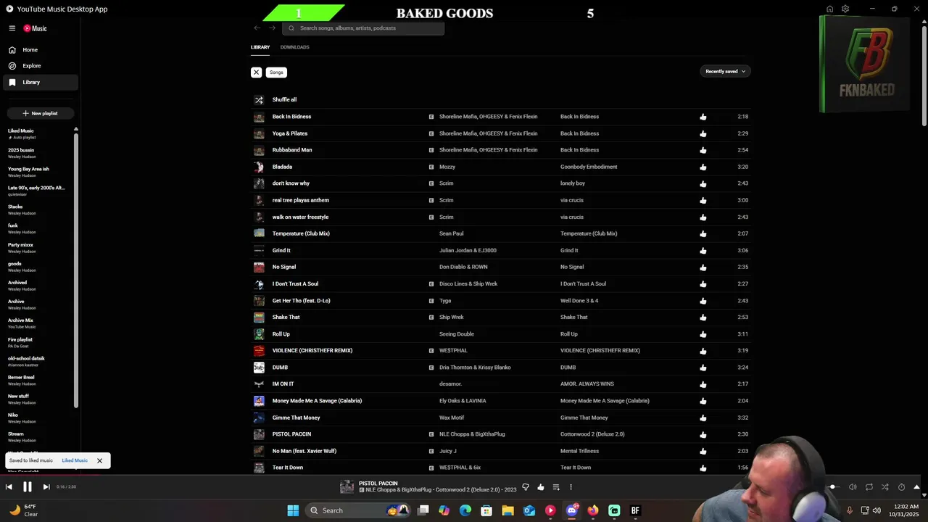
Task: Open Microsoft Edge from taskbar
Action: [x=465, y=510]
